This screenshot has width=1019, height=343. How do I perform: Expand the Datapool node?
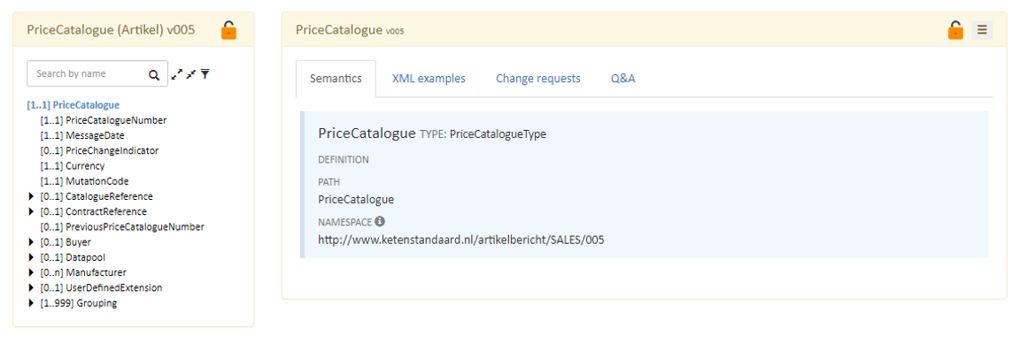[31, 257]
